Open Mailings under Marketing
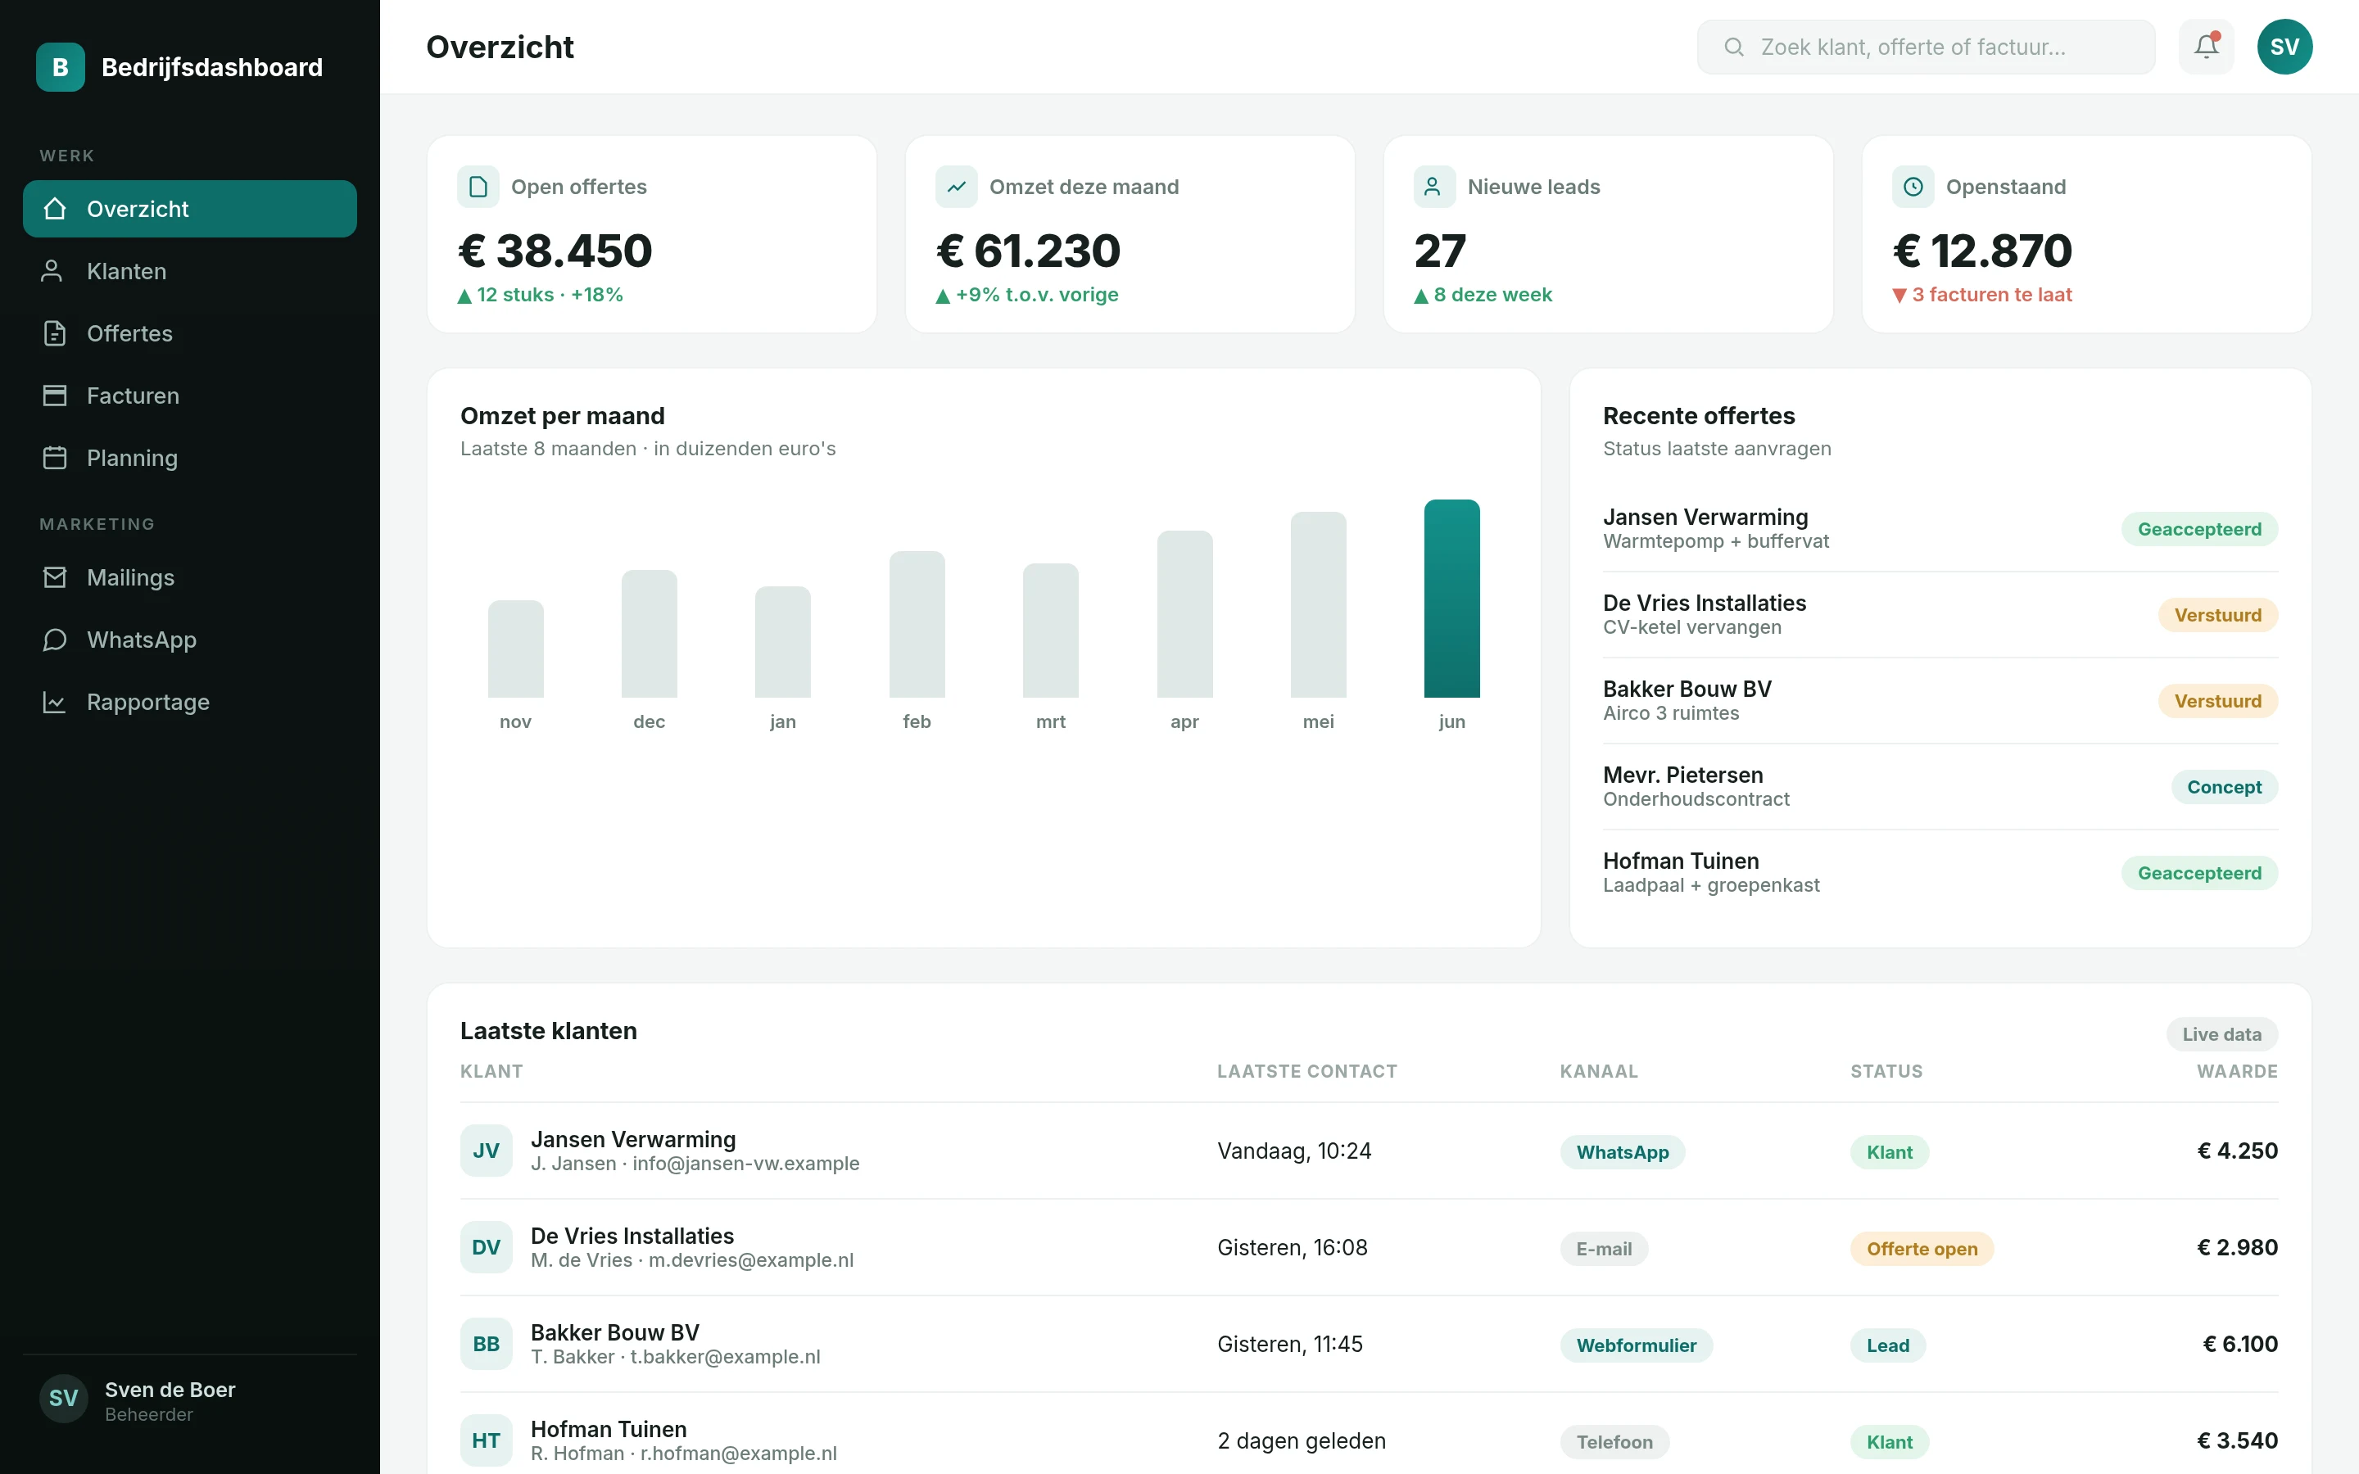The image size is (2359, 1474). click(x=190, y=577)
